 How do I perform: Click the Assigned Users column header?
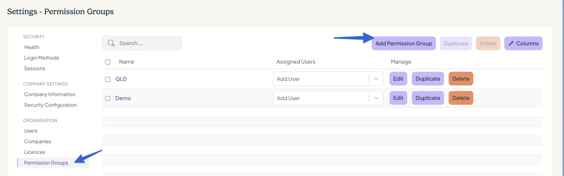pos(296,62)
